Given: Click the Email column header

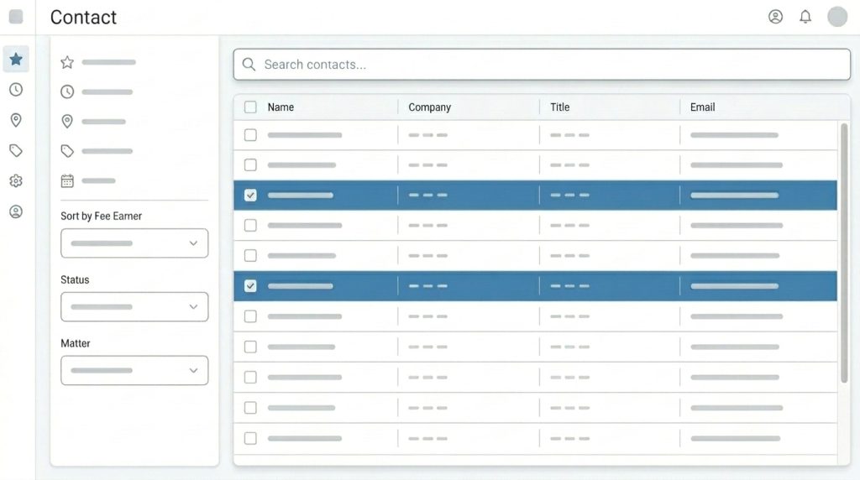Looking at the screenshot, I should (702, 107).
